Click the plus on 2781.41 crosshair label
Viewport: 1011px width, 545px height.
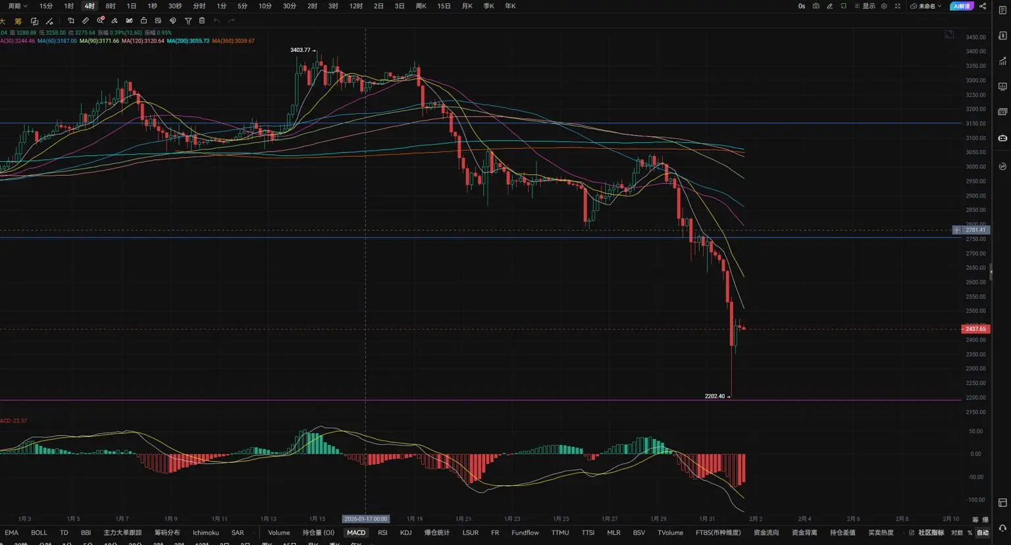[956, 230]
